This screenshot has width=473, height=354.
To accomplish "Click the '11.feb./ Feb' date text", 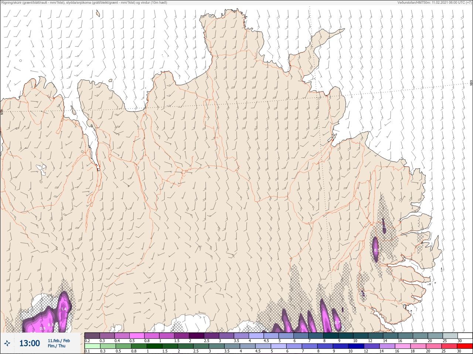I will click(59, 340).
